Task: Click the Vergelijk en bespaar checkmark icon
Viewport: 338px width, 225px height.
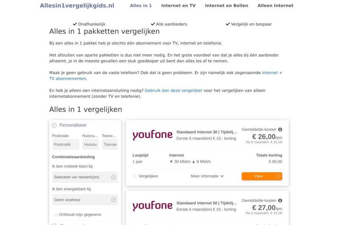Action: click(228, 24)
